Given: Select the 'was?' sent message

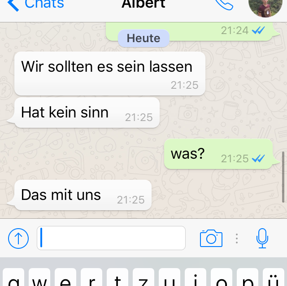Looking at the screenshot, I should (218, 154).
